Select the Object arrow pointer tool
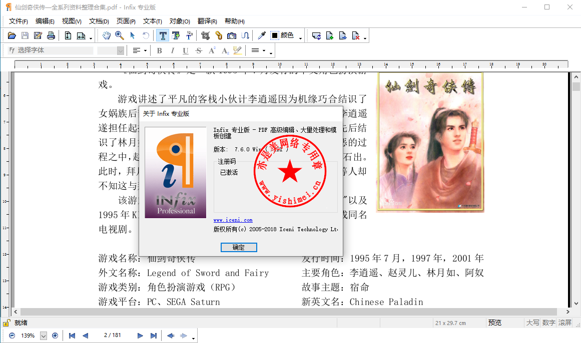Screen dimensions: 581x343 (x=132, y=35)
